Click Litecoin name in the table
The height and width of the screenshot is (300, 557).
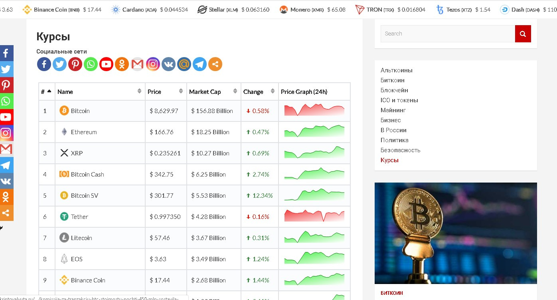81,238
